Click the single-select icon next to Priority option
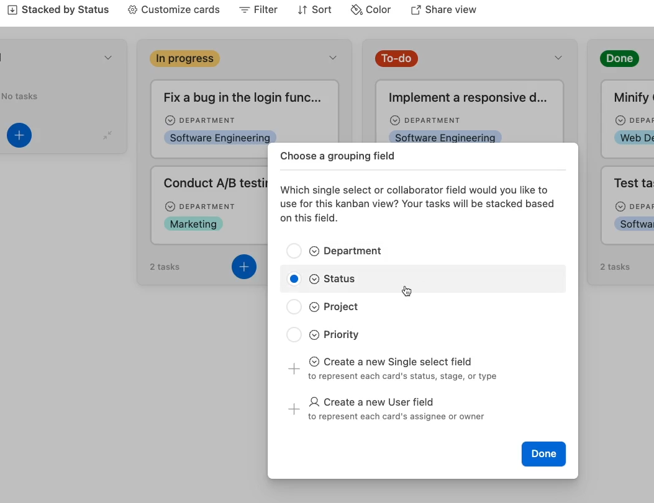 click(x=314, y=335)
